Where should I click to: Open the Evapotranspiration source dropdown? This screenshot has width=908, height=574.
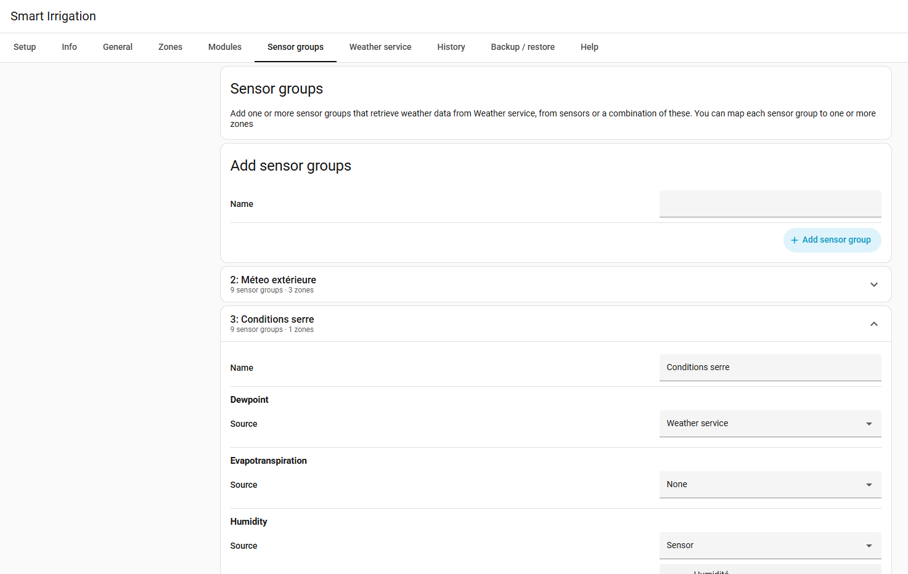(x=770, y=485)
